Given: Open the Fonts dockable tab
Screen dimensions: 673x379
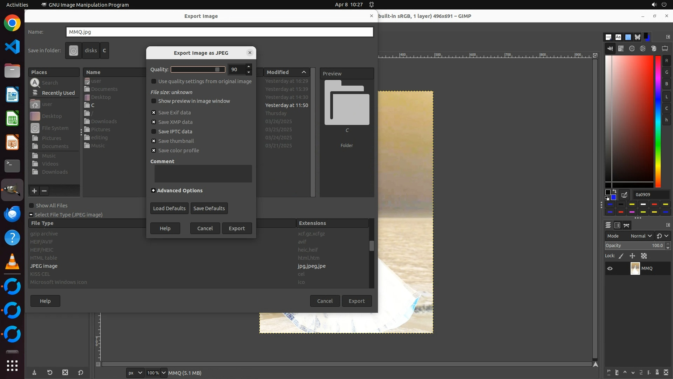Looking at the screenshot, I should pos(618,37).
